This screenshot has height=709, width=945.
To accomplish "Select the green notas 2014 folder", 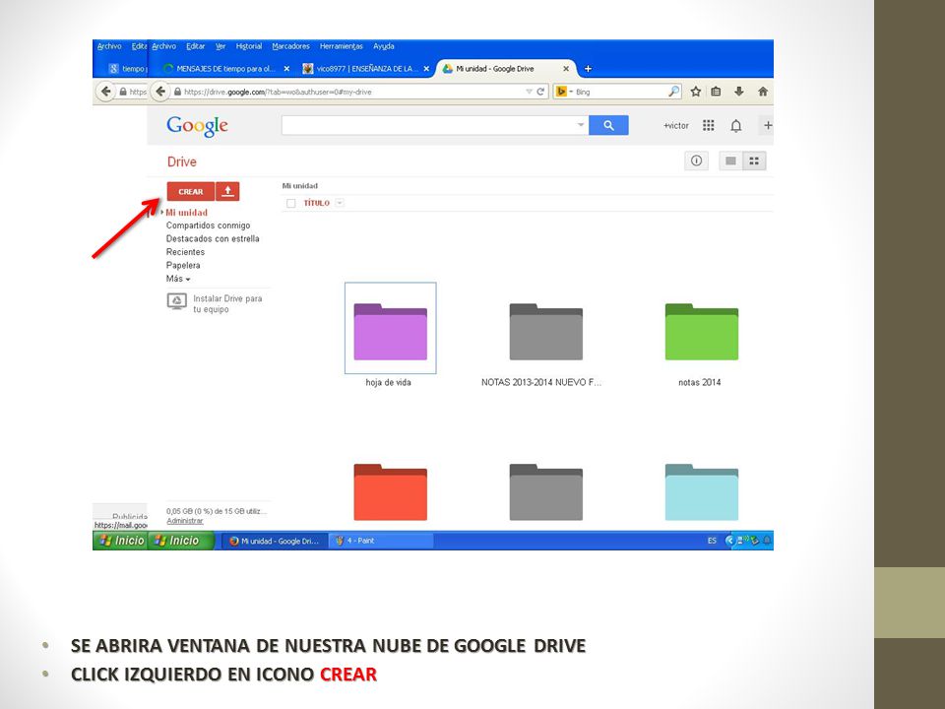I will click(x=702, y=332).
